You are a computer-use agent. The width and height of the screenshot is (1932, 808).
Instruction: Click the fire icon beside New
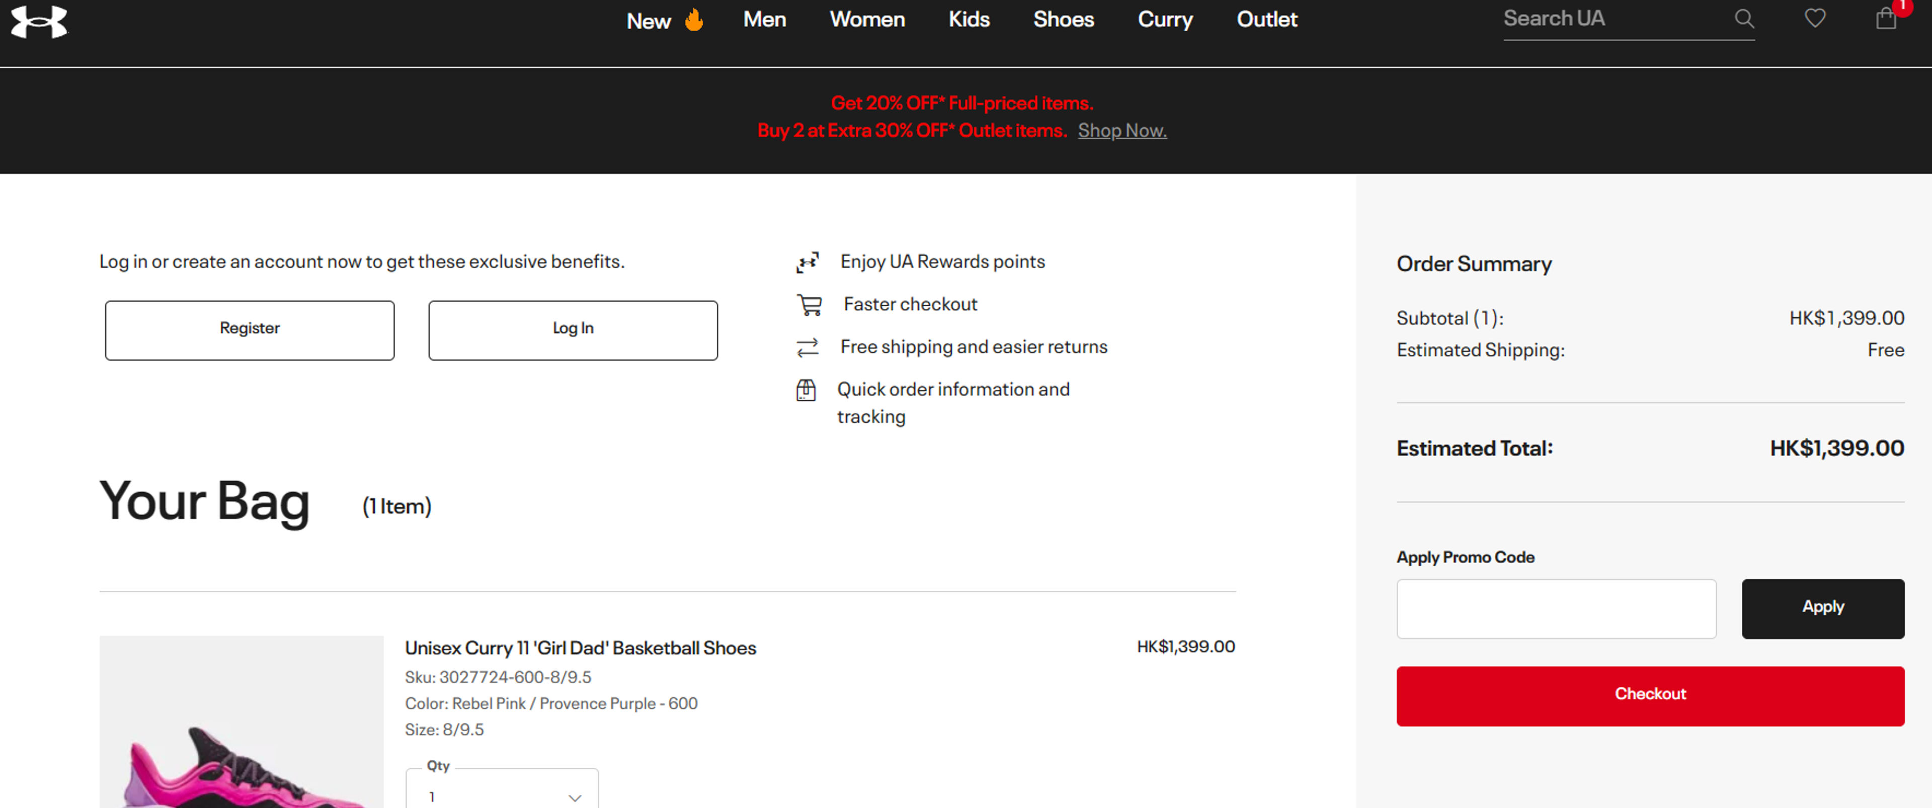coord(694,20)
